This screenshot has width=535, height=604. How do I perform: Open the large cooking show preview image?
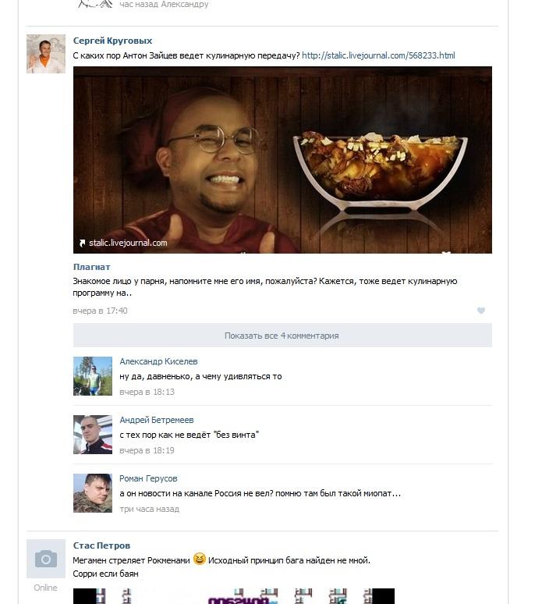pos(282,160)
